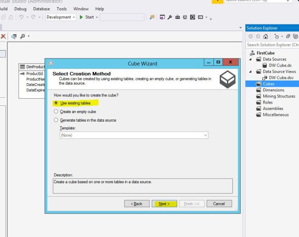Click the zoom magnifier icon in the designer toolbar
299x237 pixels.
23,36
